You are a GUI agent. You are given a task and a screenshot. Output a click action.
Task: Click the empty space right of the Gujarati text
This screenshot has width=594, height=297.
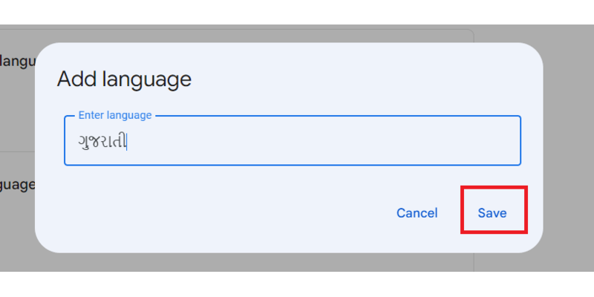click(334, 141)
